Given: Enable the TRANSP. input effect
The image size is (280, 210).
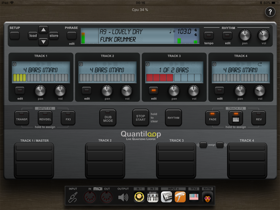Looking at the screenshot, I should 22,118.
